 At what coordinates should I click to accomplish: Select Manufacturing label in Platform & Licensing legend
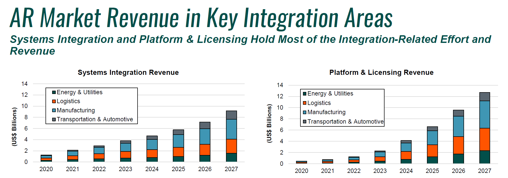(x=326, y=112)
